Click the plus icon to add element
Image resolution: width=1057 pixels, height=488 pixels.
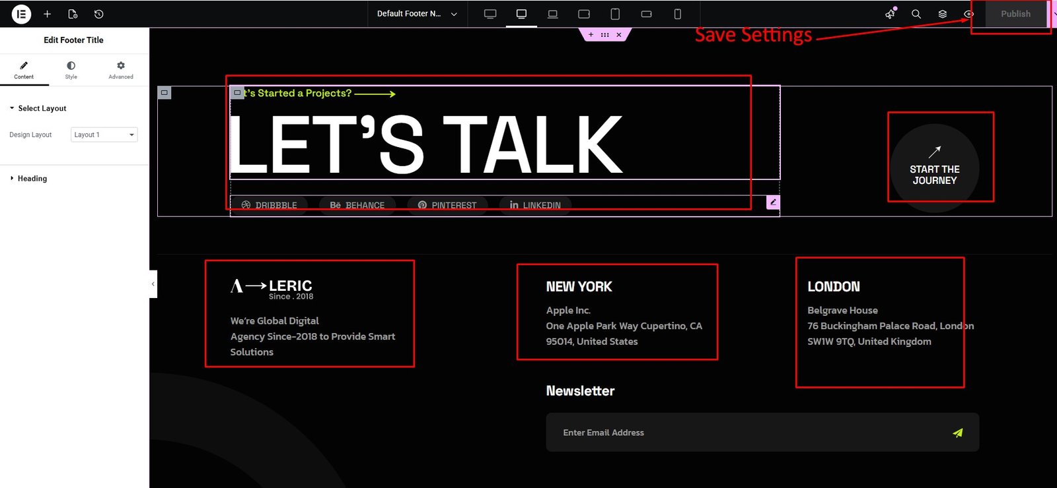pos(47,14)
